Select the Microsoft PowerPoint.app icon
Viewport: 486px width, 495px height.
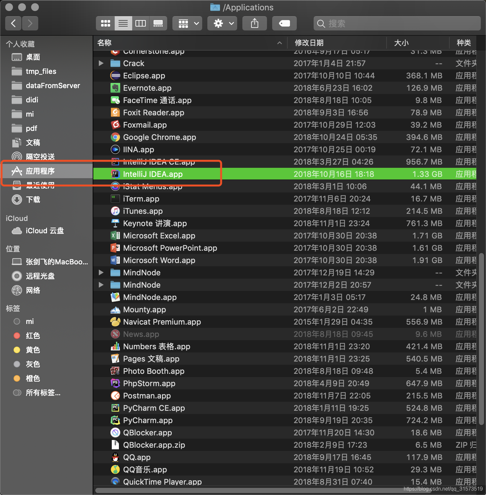[x=115, y=248]
